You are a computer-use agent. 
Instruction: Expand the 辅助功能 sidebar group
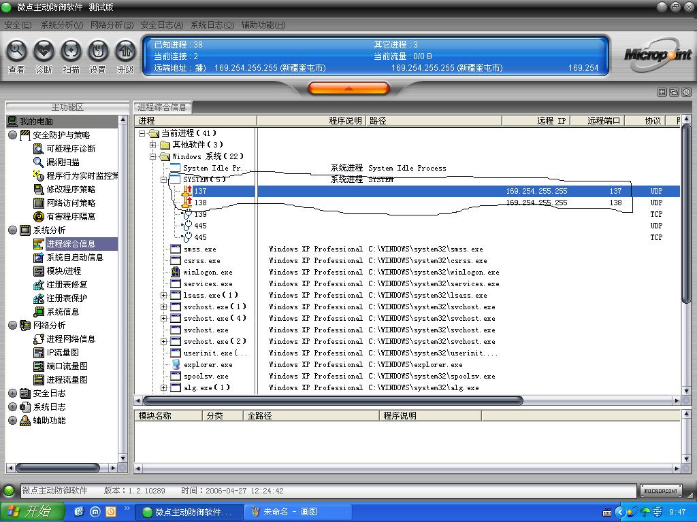coord(12,420)
